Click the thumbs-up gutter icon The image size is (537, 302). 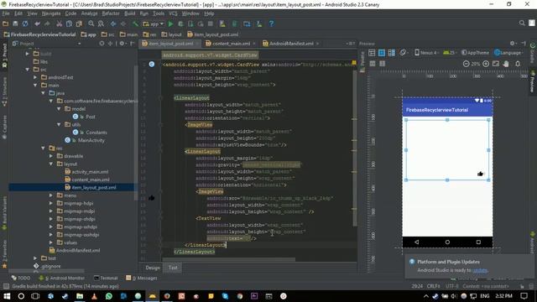tap(151, 198)
